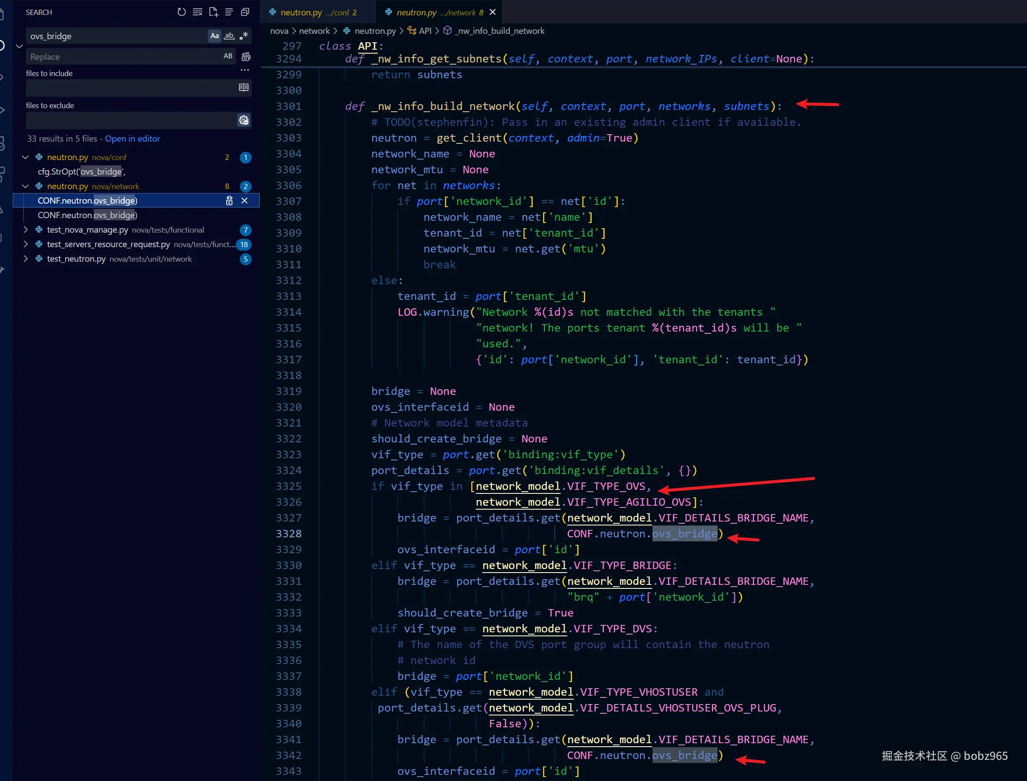Click VIF_TYPE_OVS on line 3325
1027x781 pixels.
point(606,486)
